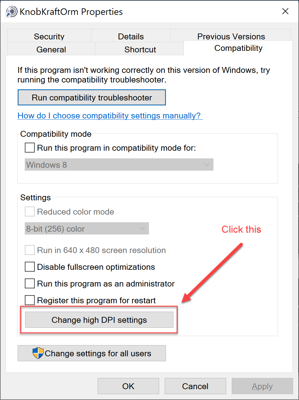299x400 pixels.
Task: Expand the 8-bit (256) color dropdown
Action: [87, 229]
